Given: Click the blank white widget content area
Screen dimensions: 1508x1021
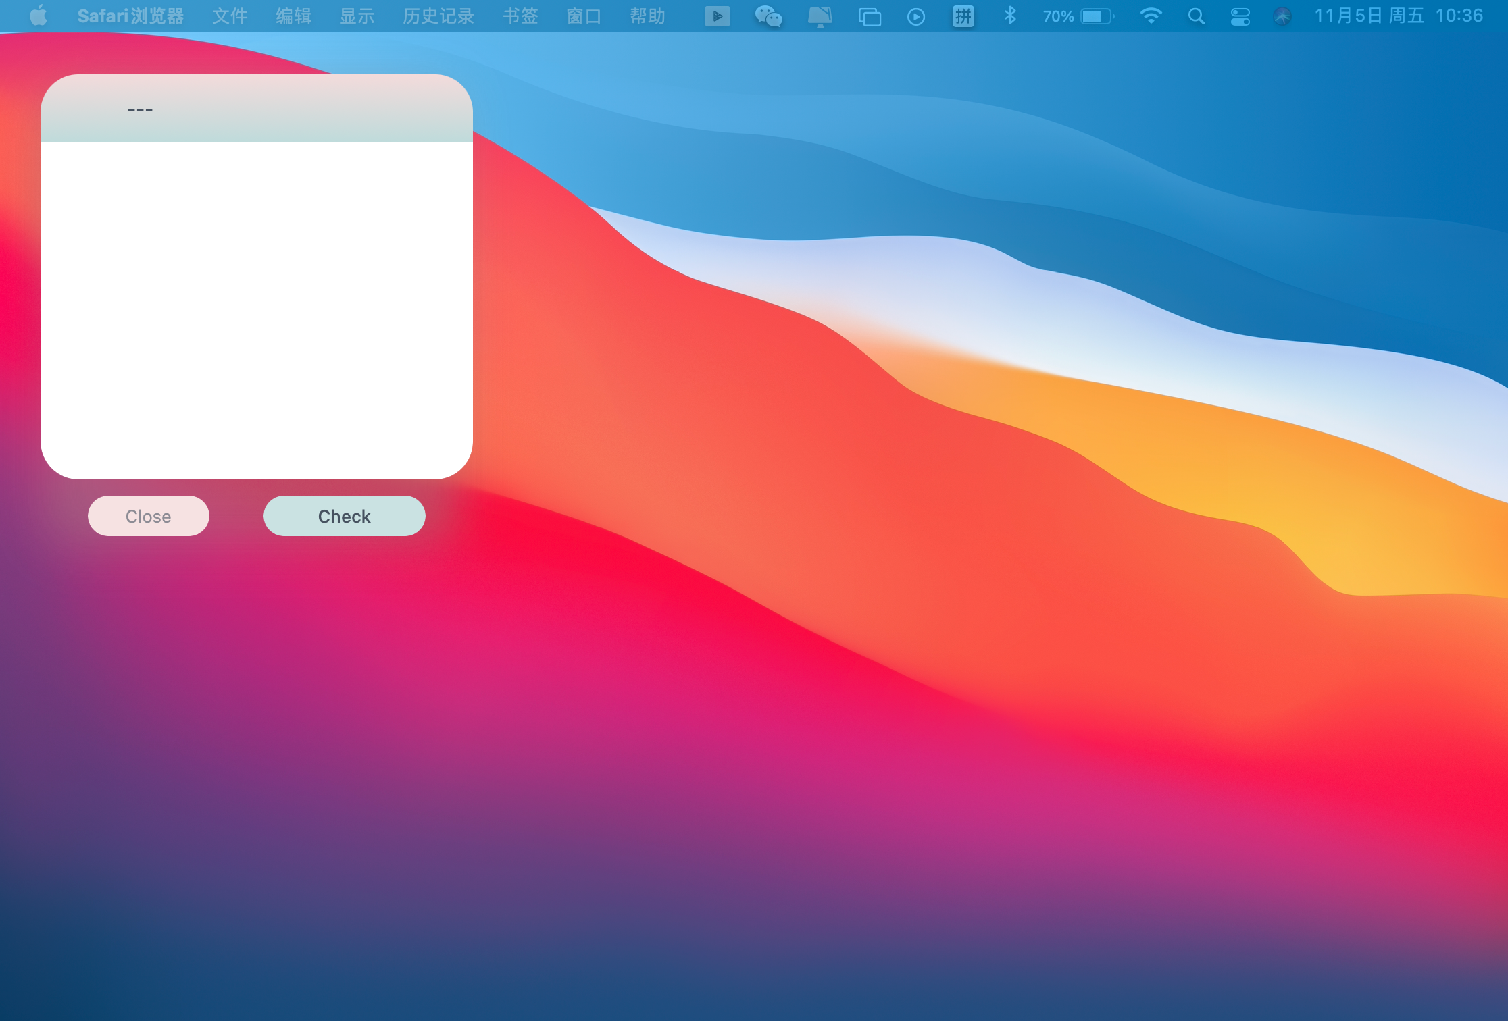Looking at the screenshot, I should [257, 310].
